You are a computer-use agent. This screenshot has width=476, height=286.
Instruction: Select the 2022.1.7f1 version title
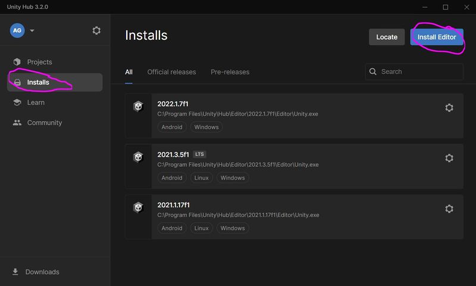click(173, 104)
